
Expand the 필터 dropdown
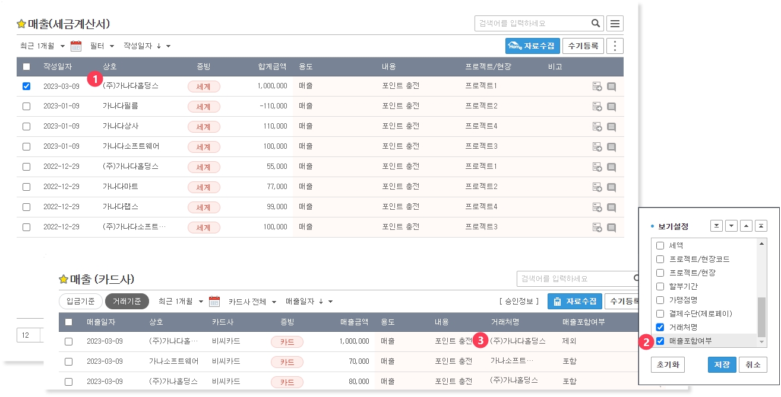point(101,46)
